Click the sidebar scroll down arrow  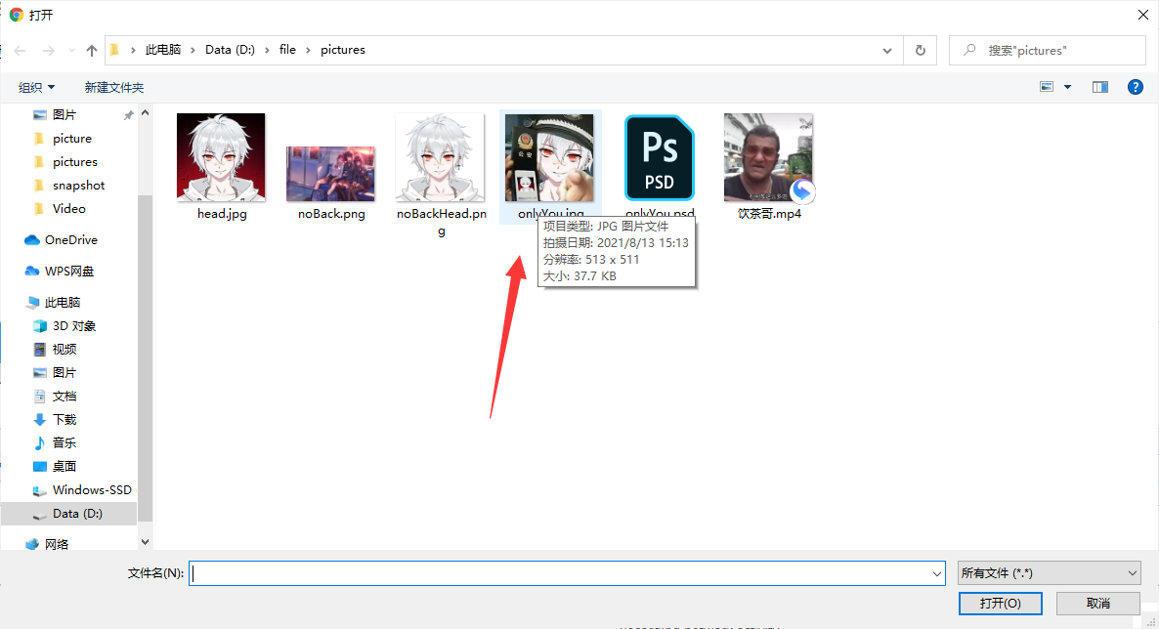tap(146, 542)
